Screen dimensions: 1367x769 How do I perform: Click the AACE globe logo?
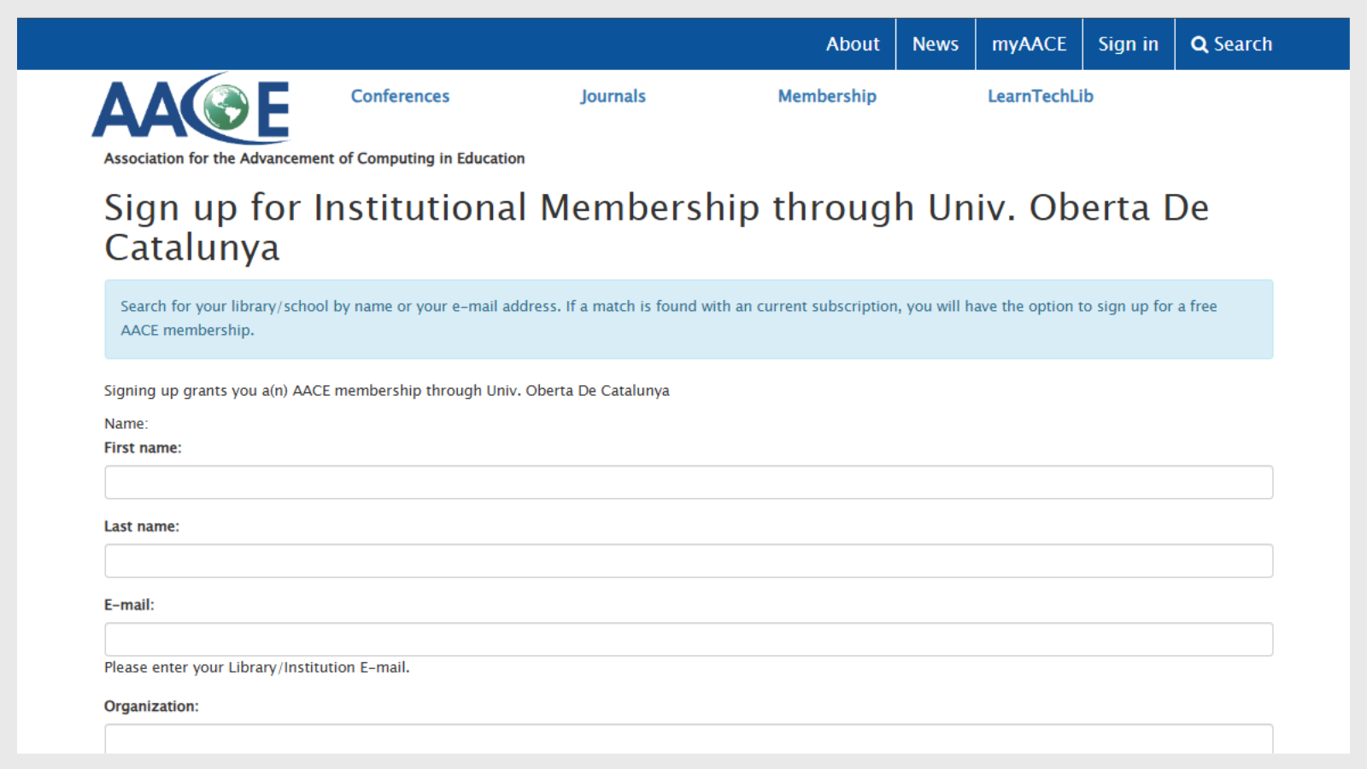tap(191, 108)
